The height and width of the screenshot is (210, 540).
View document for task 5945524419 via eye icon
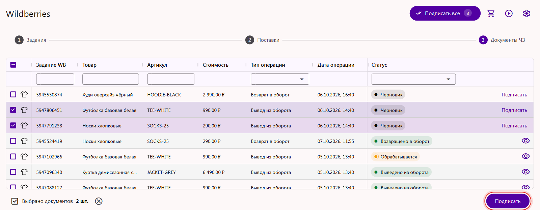525,141
